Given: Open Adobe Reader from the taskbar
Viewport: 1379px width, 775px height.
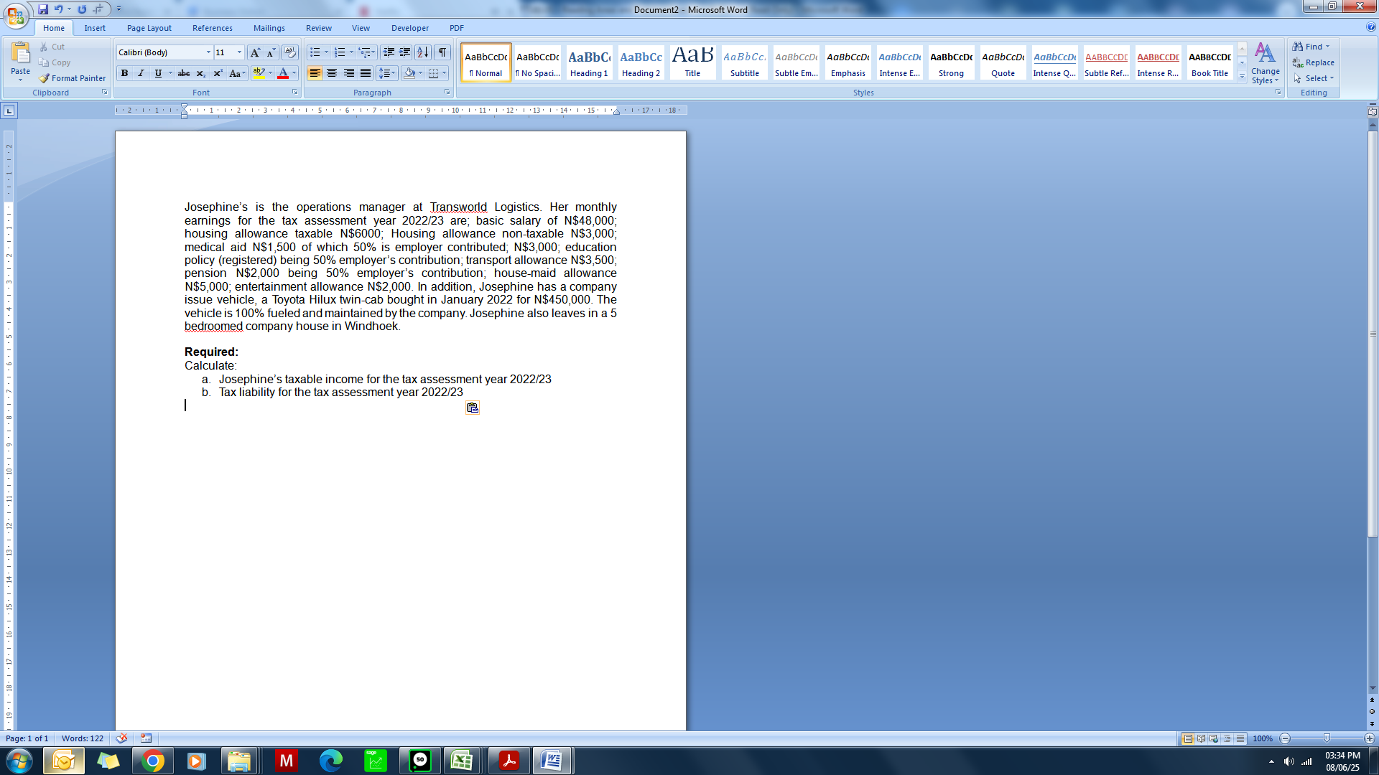Looking at the screenshot, I should [509, 761].
